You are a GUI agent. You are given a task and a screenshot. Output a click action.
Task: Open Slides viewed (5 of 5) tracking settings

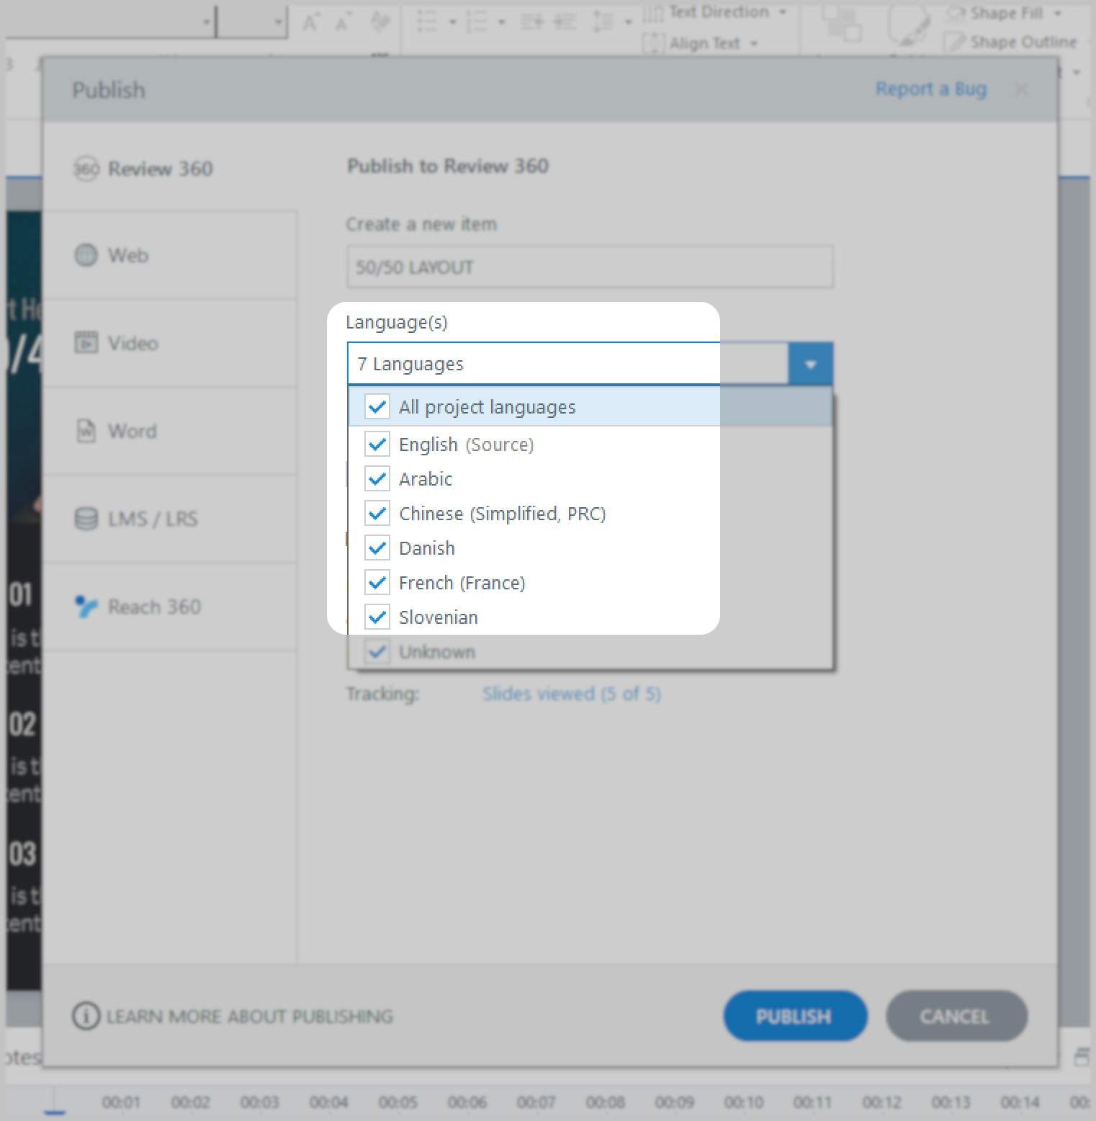pos(572,694)
